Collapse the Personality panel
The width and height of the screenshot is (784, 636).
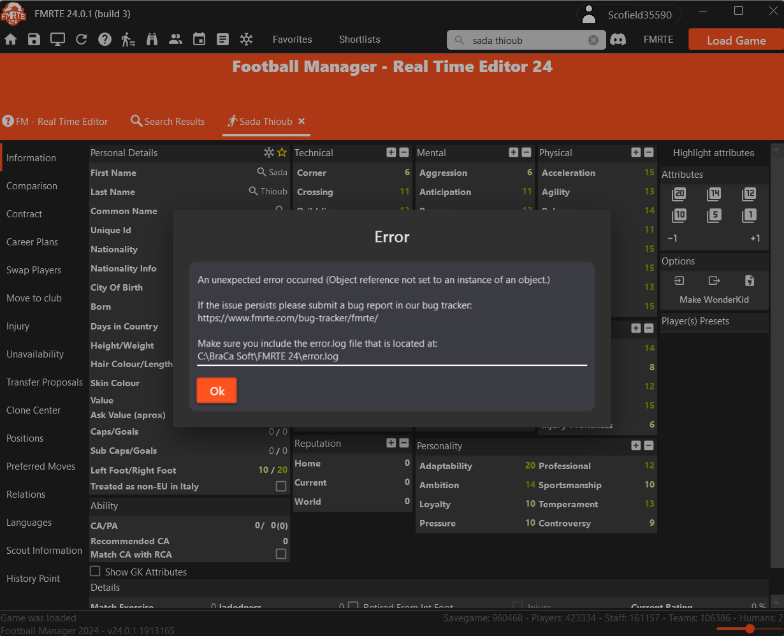[x=649, y=445]
